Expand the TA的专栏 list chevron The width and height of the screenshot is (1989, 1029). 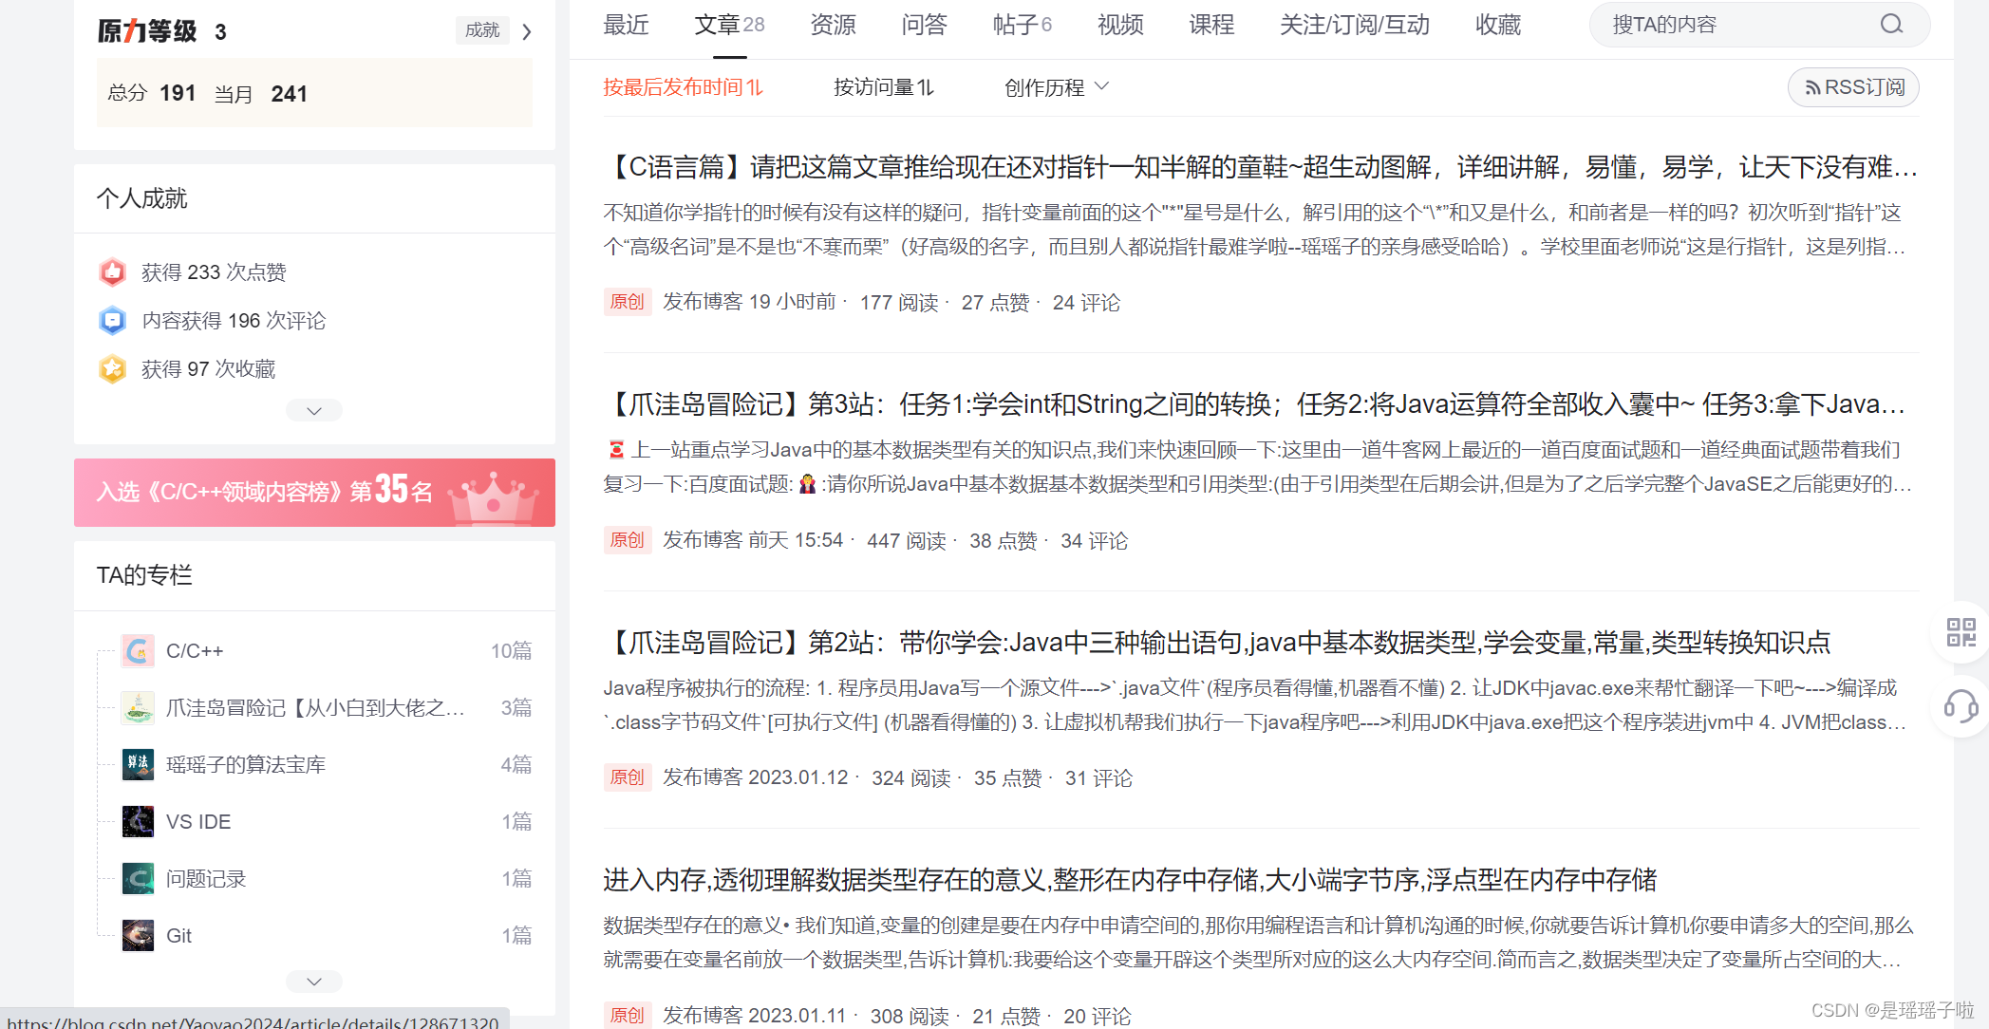click(x=314, y=982)
